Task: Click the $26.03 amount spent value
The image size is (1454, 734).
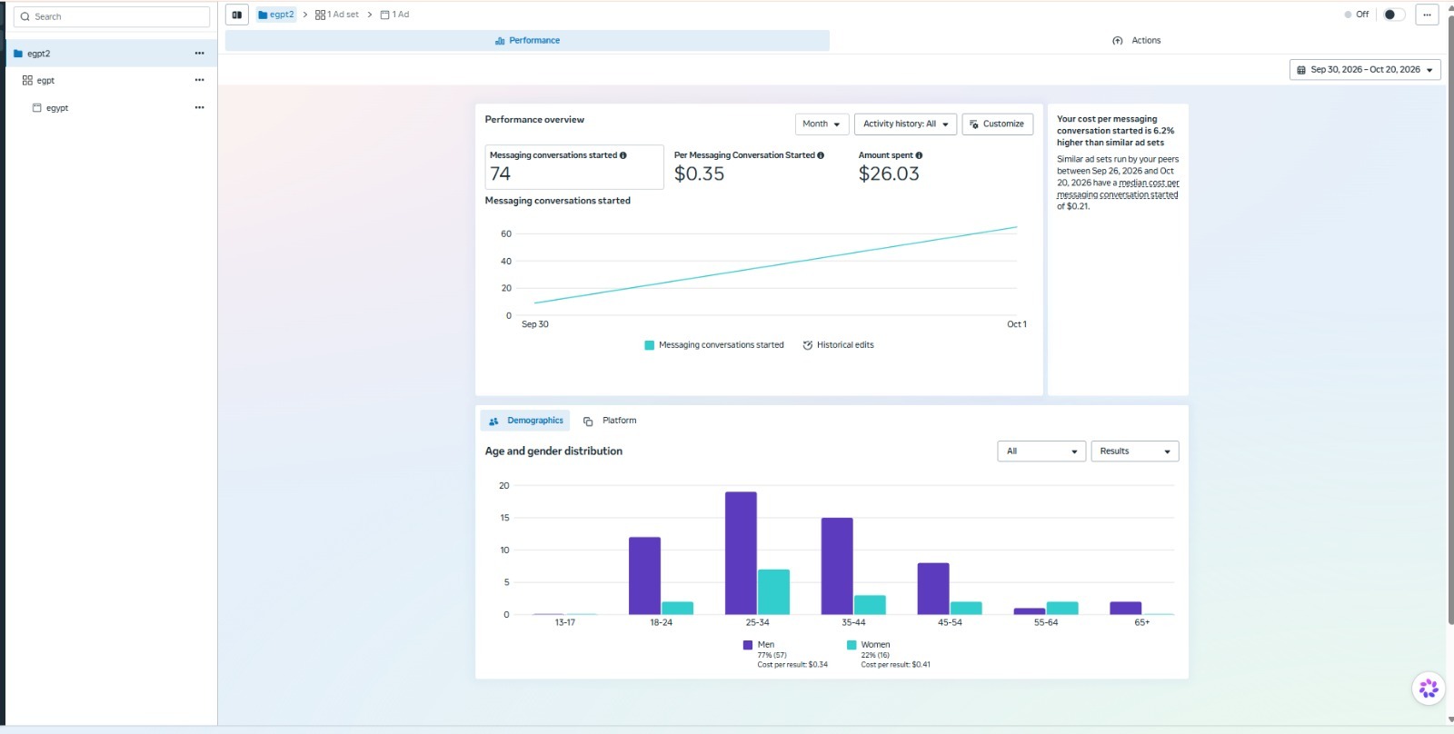Action: pyautogui.click(x=889, y=174)
